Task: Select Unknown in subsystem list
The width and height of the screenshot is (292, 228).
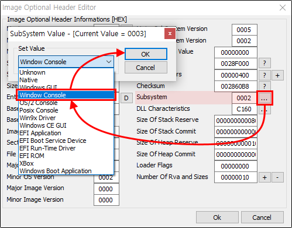Action: [x=66, y=72]
